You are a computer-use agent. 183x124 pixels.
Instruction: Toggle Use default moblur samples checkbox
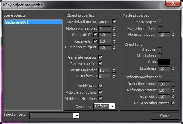pyautogui.click(x=114, y=21)
